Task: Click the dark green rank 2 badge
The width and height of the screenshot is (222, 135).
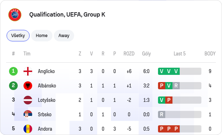Action: pos(13,86)
